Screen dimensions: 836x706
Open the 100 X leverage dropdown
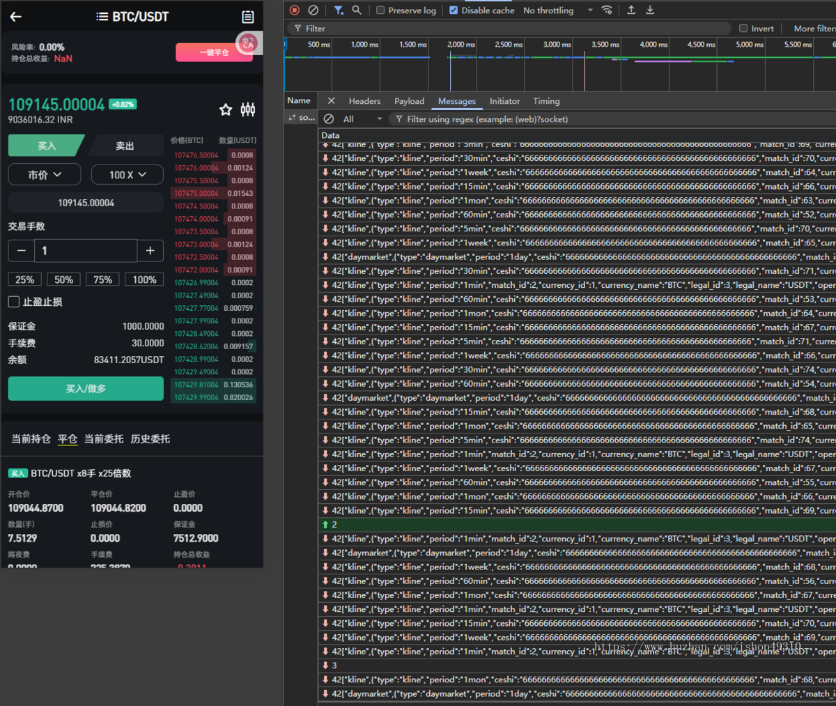tap(127, 175)
